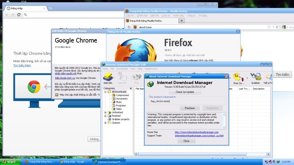Screen dimensions: 294x165
Task: Sort by the Description column header
Action: [x=261, y=89]
